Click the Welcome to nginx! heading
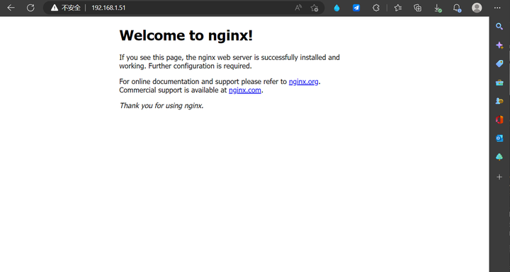 (x=186, y=35)
